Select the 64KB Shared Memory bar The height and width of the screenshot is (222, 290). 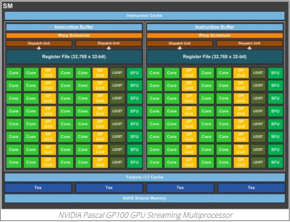pyautogui.click(x=145, y=198)
